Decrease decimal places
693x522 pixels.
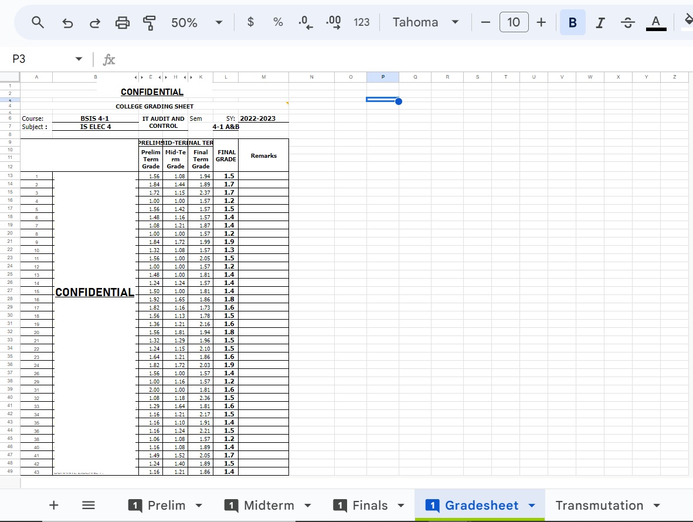[x=305, y=22]
